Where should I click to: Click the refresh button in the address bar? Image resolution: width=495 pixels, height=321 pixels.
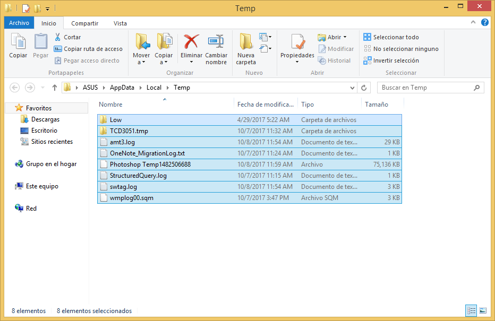pyautogui.click(x=363, y=87)
